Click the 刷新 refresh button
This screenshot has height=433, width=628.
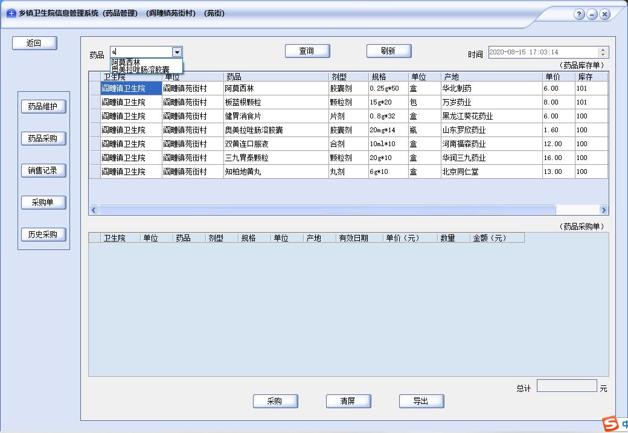coord(389,51)
